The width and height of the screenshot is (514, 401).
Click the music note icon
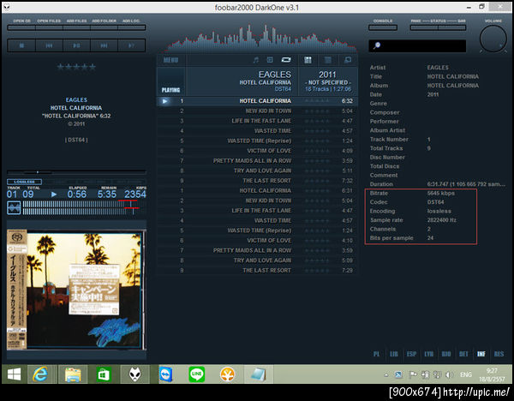click(256, 60)
